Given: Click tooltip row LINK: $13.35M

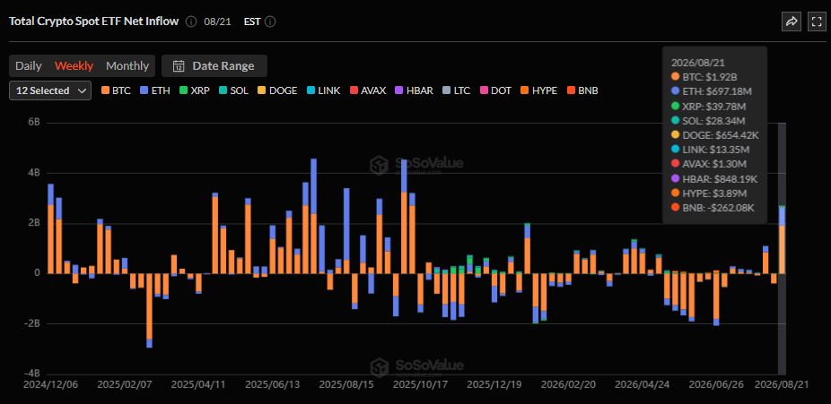Looking at the screenshot, I should point(710,150).
